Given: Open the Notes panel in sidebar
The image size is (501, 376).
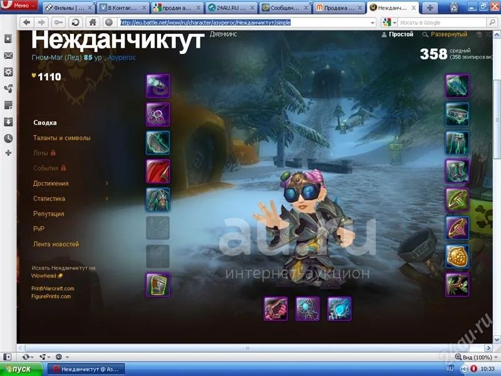Looking at the screenshot, I should (x=8, y=105).
